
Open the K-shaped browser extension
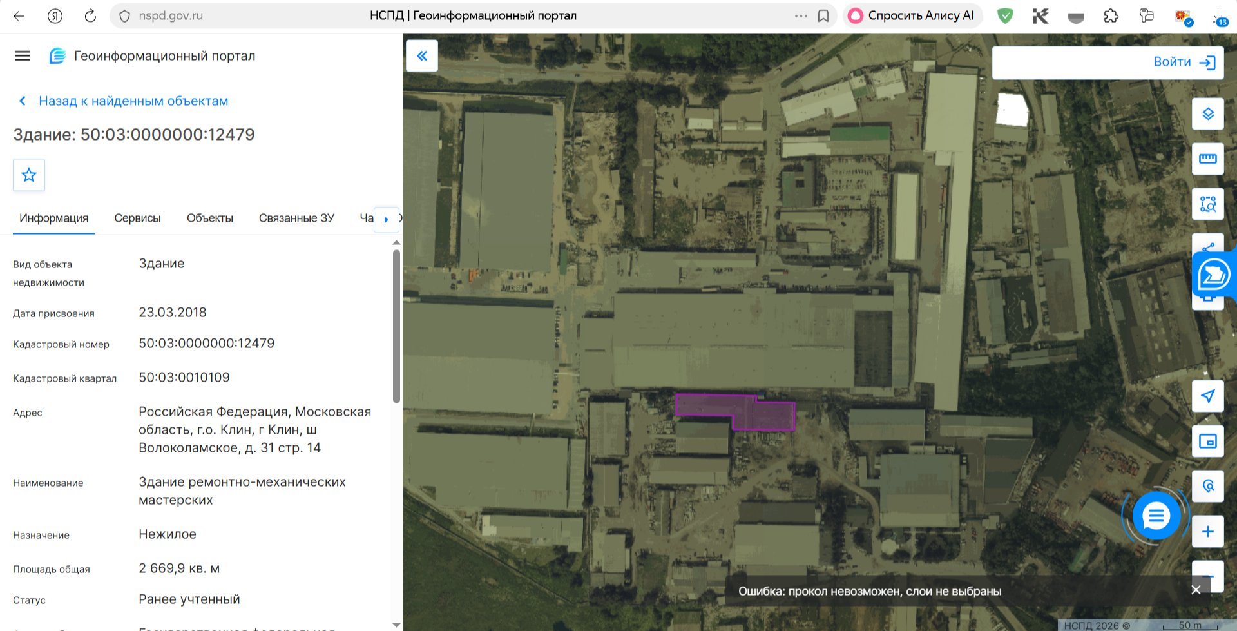1040,16
